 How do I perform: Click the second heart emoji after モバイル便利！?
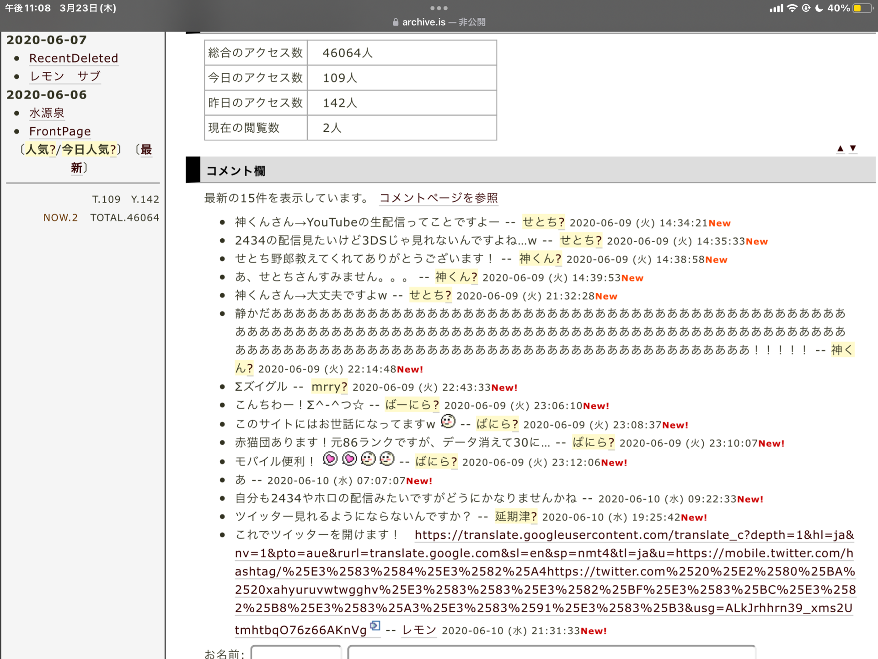pos(349,459)
